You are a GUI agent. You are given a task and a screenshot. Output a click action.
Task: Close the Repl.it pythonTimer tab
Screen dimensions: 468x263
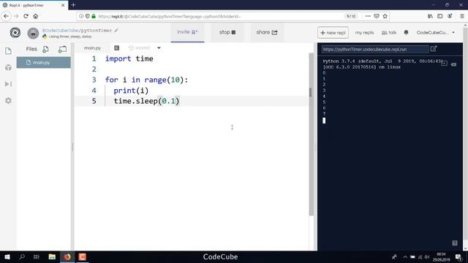tap(63, 5)
